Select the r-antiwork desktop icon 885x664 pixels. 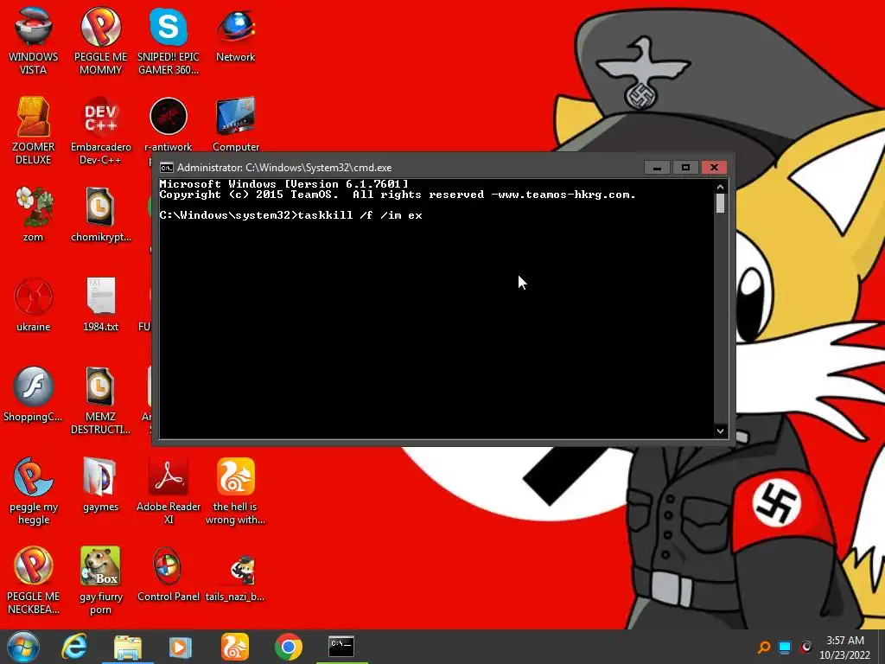tap(169, 124)
